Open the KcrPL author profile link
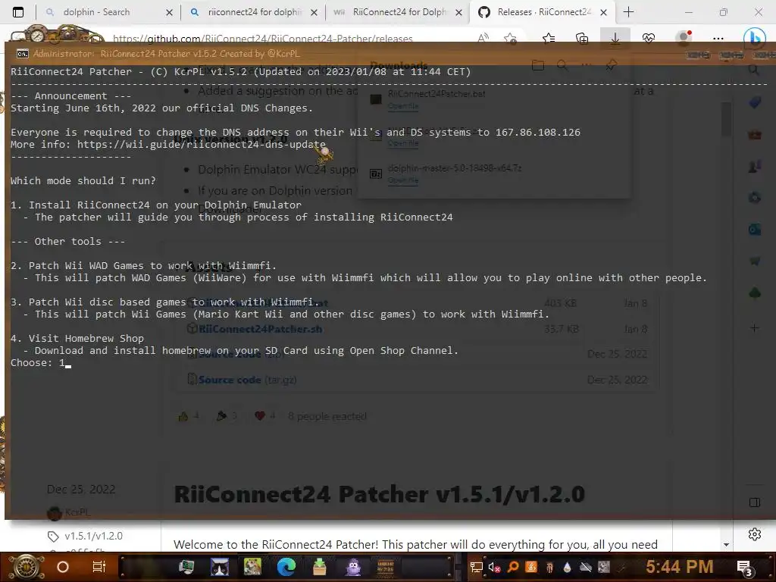The width and height of the screenshot is (776, 582). point(77,512)
